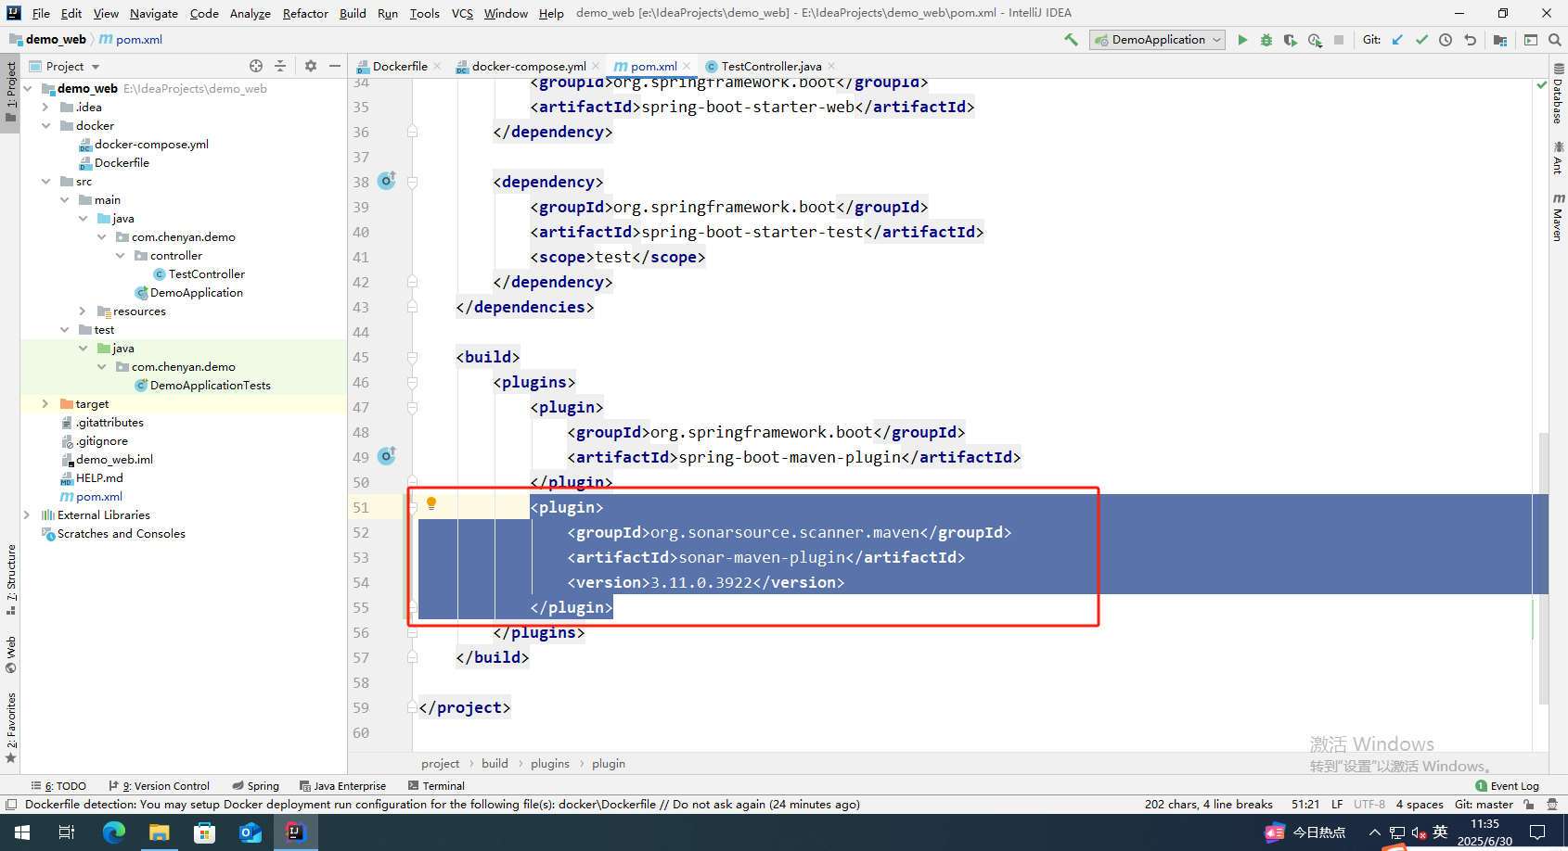Image resolution: width=1568 pixels, height=851 pixels.
Task: Open the 6: TODO tool window
Action: pos(58,786)
